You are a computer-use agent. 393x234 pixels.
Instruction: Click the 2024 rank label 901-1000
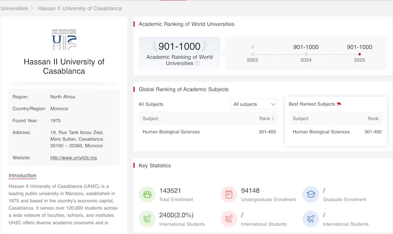[x=306, y=47]
